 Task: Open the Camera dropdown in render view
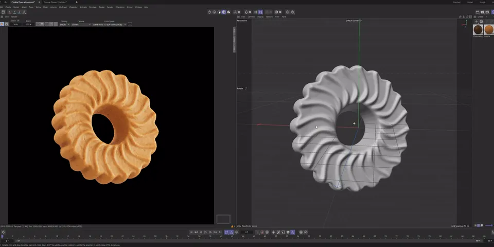pyautogui.click(x=81, y=24)
